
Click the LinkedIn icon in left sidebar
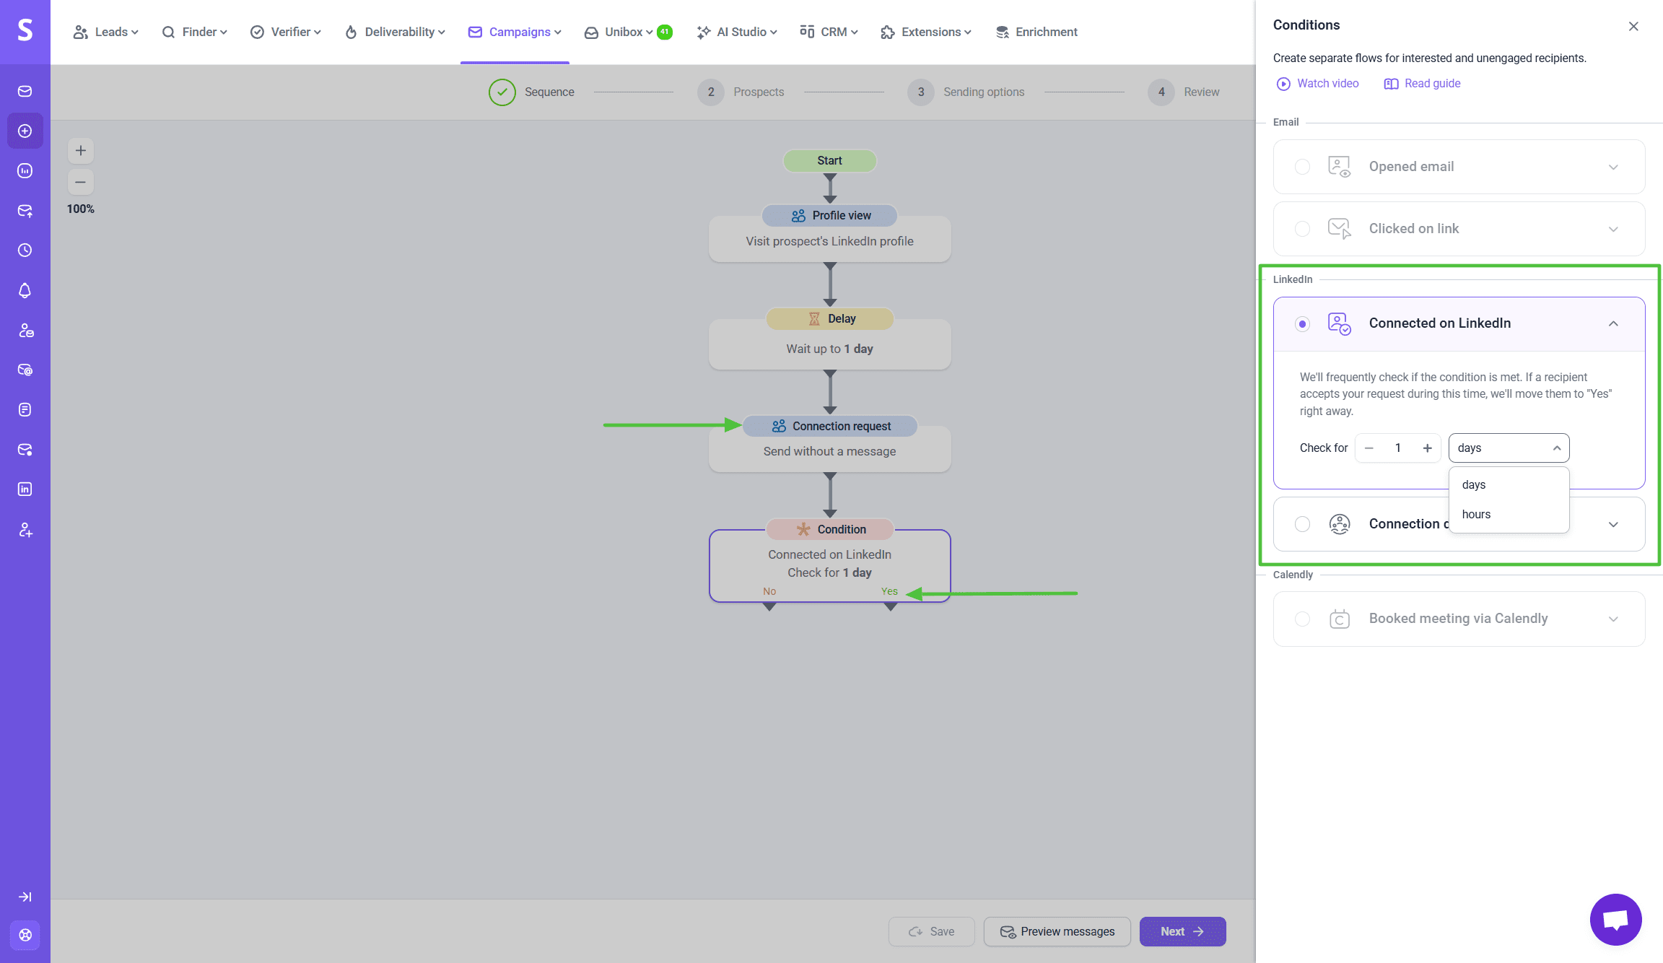coord(25,489)
